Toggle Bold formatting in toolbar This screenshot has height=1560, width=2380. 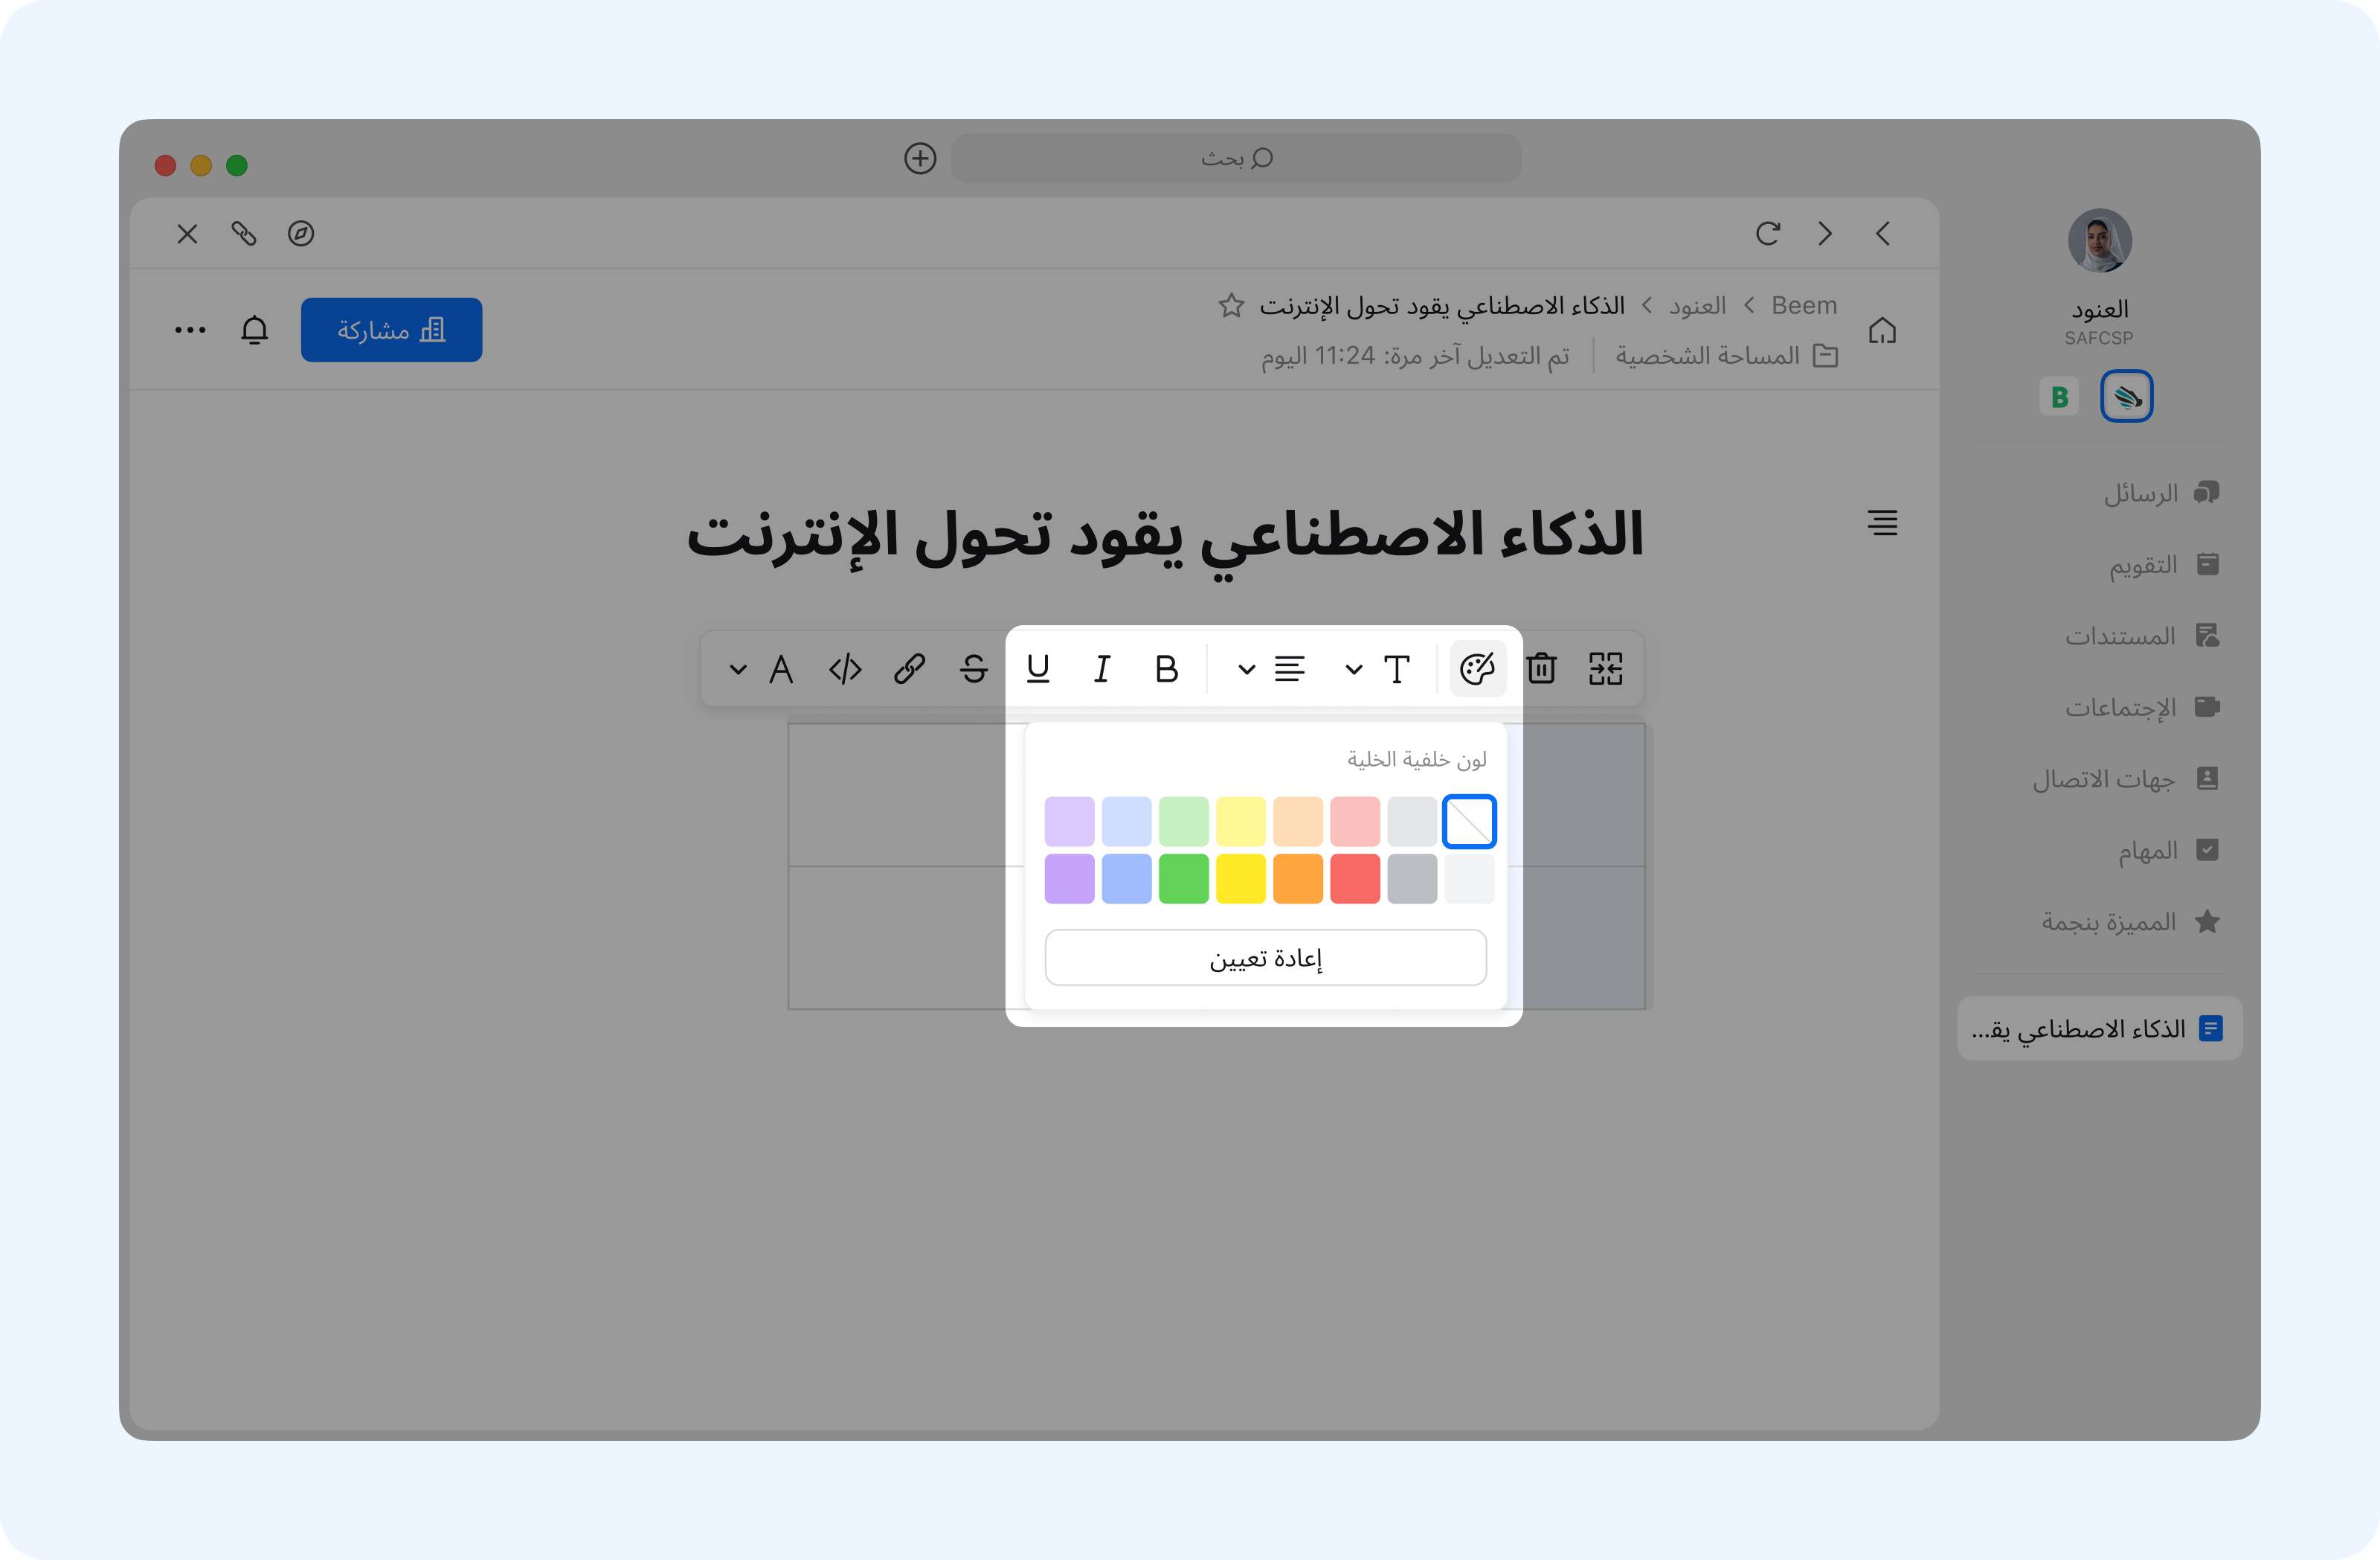point(1166,668)
